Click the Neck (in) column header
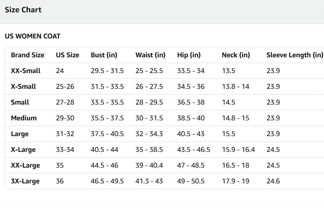 point(236,55)
